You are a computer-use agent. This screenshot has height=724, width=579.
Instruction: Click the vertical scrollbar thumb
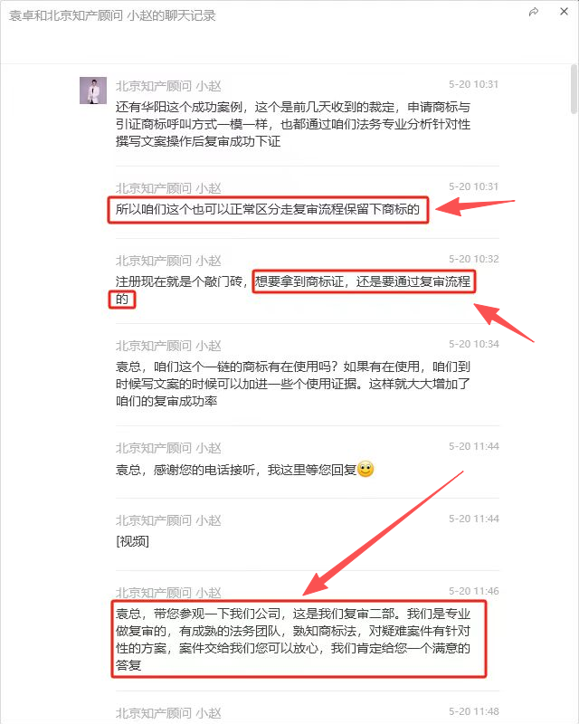574,89
